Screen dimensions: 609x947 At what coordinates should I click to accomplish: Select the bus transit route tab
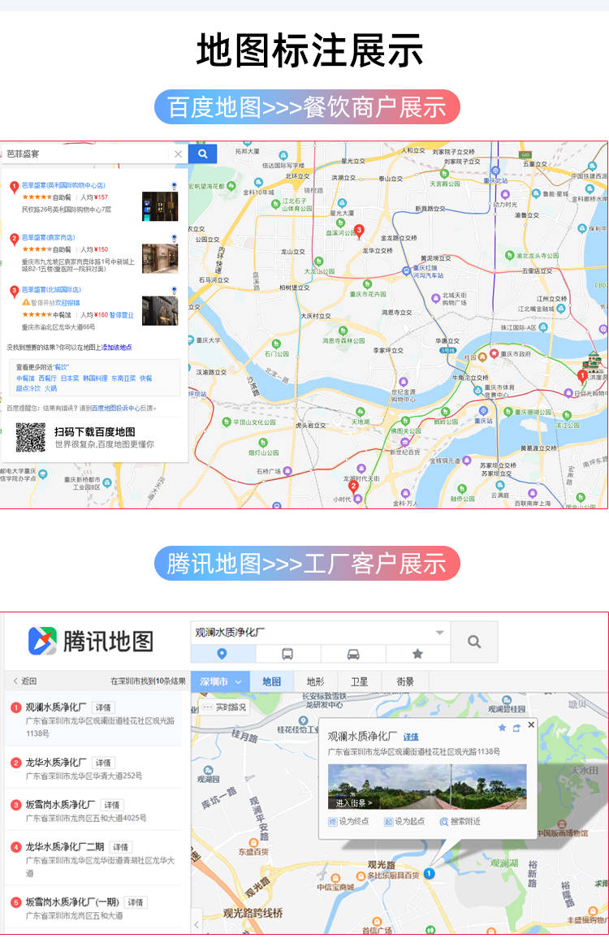pos(288,654)
